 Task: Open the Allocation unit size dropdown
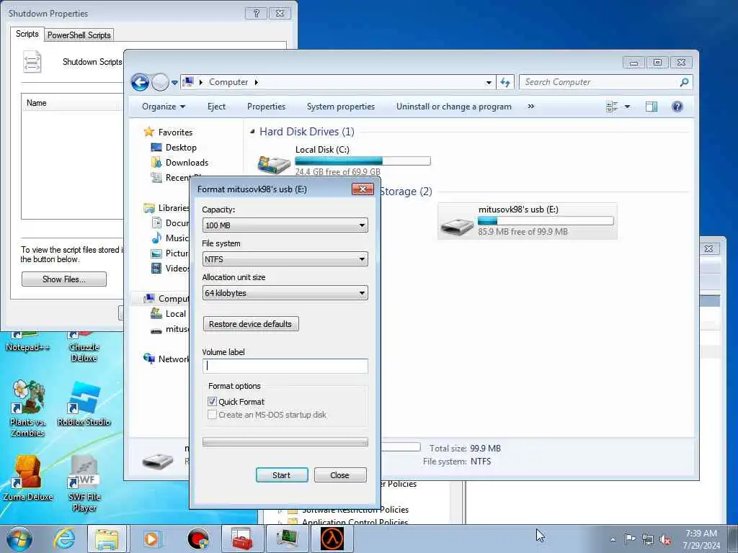pyautogui.click(x=285, y=293)
